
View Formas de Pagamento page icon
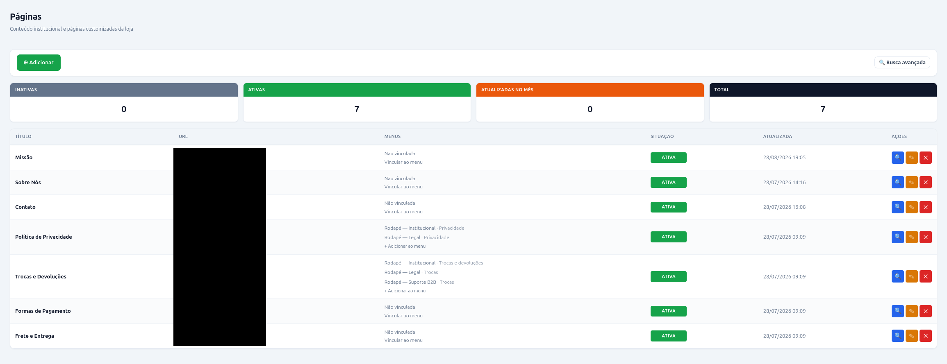pos(897,311)
